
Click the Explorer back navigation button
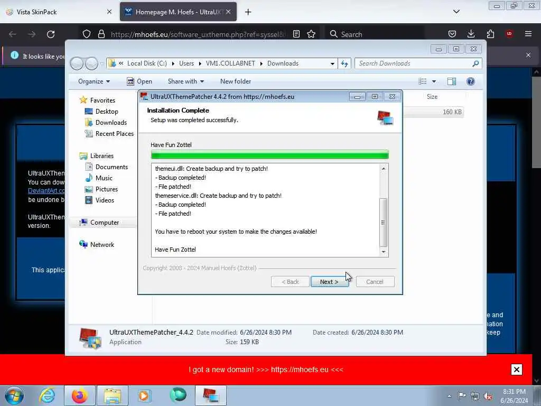[x=77, y=63]
